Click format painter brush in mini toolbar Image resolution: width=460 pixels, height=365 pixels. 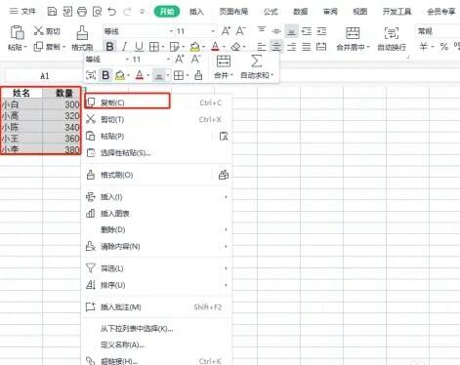click(198, 75)
